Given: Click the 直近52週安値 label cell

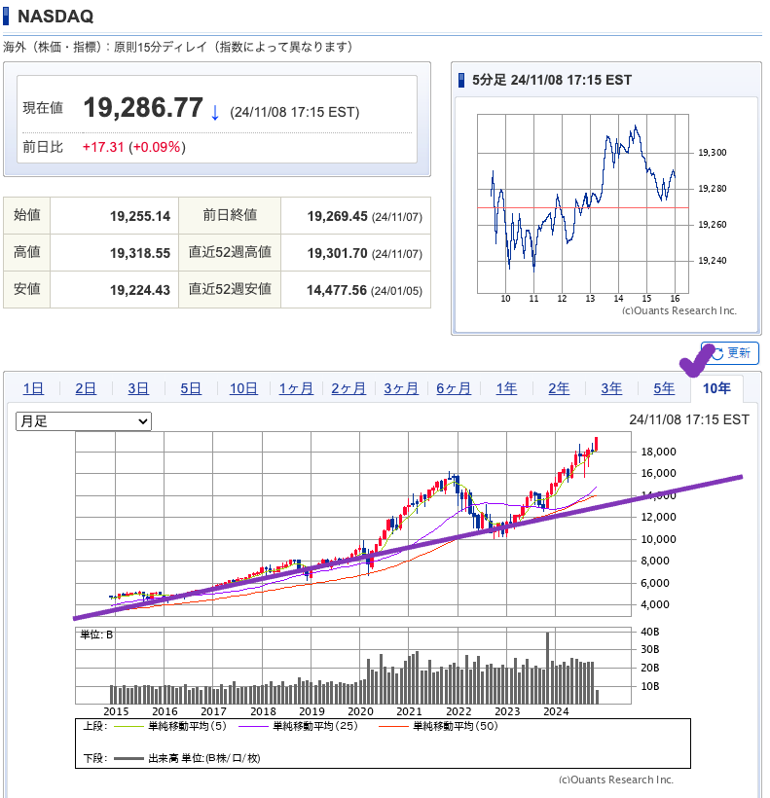Looking at the screenshot, I should click(230, 290).
